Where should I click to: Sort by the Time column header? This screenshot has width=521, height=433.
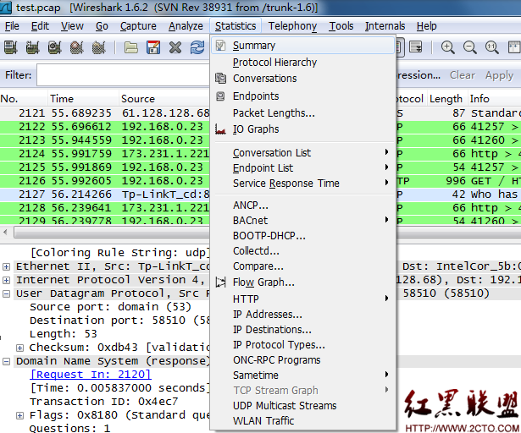(83, 99)
